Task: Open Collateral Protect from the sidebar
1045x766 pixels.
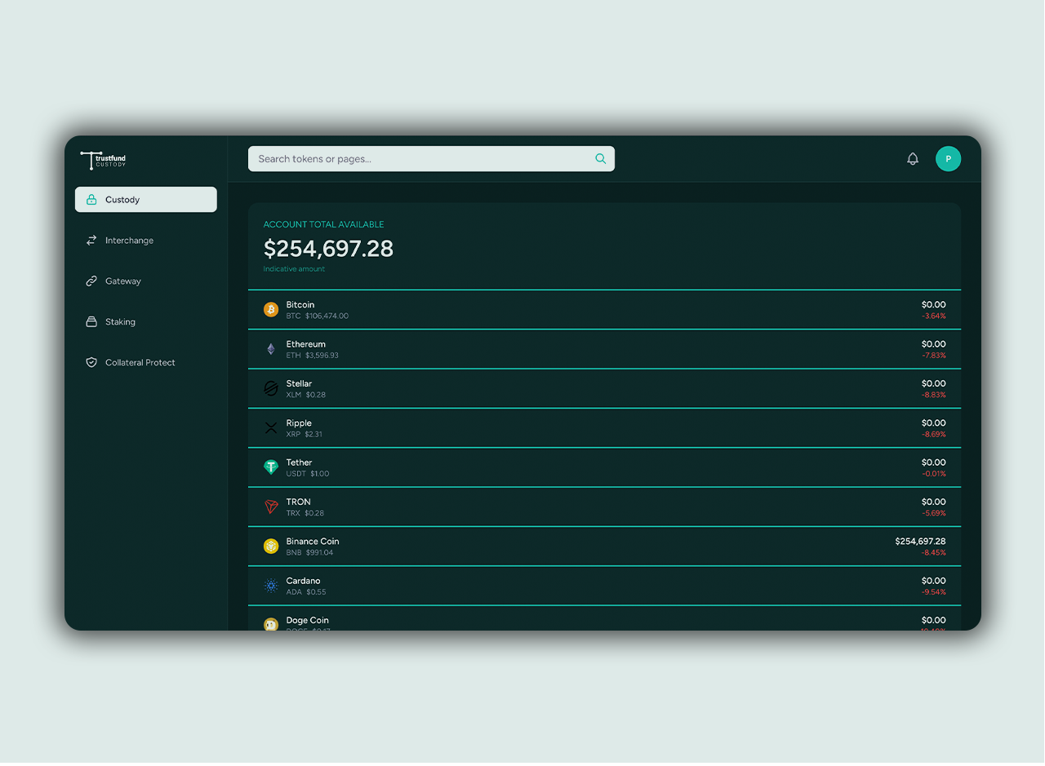Action: [140, 363]
